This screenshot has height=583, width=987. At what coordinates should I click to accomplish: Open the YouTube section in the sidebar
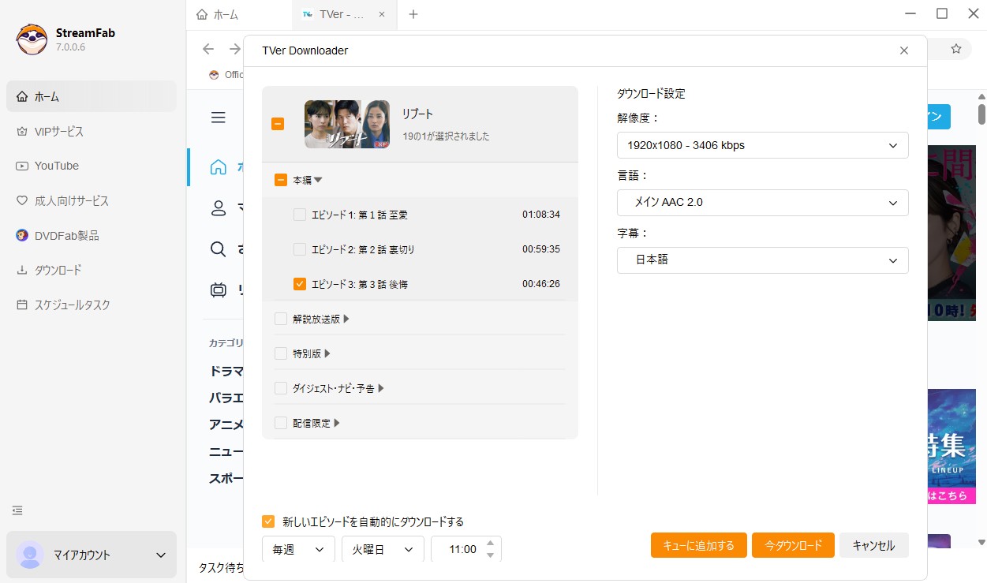pos(56,166)
